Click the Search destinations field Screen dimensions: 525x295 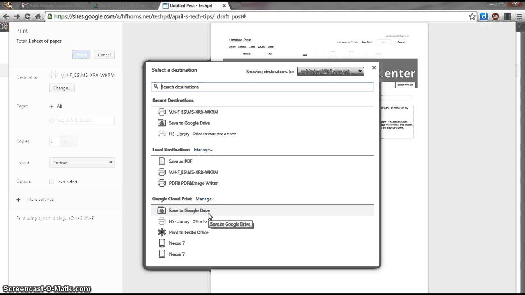pyautogui.click(x=262, y=87)
